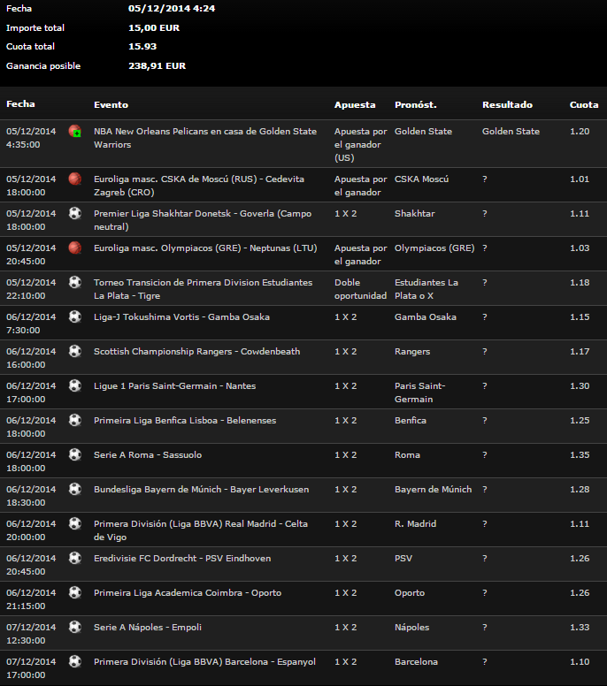Click the Gamba Osaka prediction cell
Screen dimensions: 607x686
pyautogui.click(x=426, y=316)
